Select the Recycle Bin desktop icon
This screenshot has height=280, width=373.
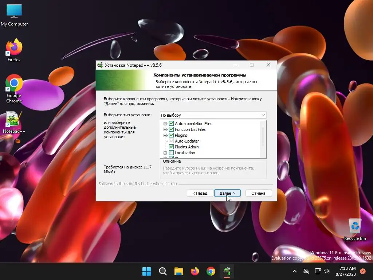355,230
